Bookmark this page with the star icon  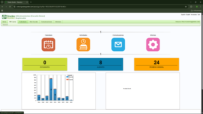(x=186, y=7)
